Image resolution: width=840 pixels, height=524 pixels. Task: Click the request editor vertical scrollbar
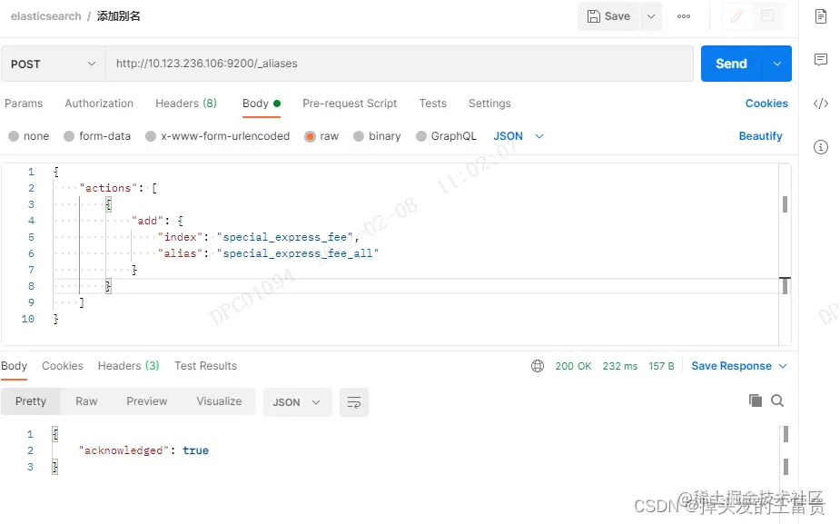(785, 254)
